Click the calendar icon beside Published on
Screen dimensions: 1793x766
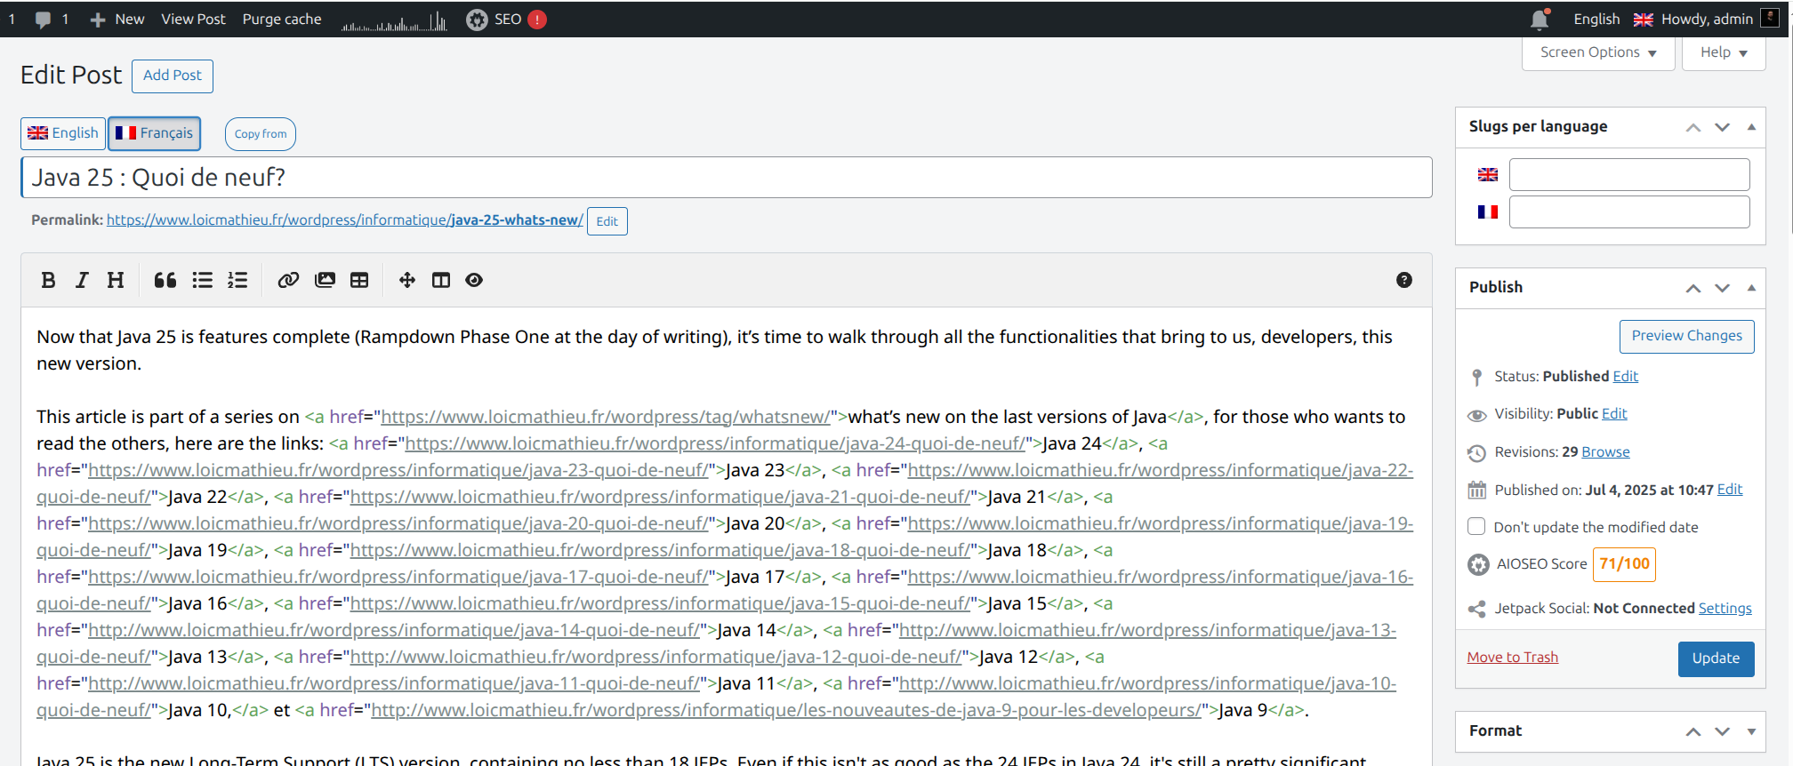1477,490
